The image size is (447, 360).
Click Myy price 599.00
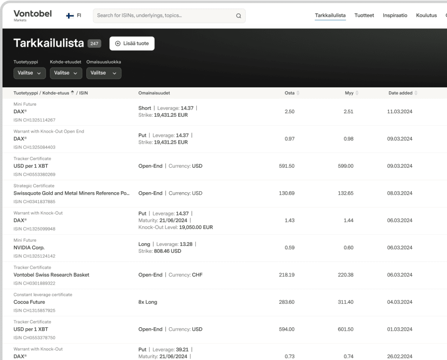pyautogui.click(x=346, y=166)
